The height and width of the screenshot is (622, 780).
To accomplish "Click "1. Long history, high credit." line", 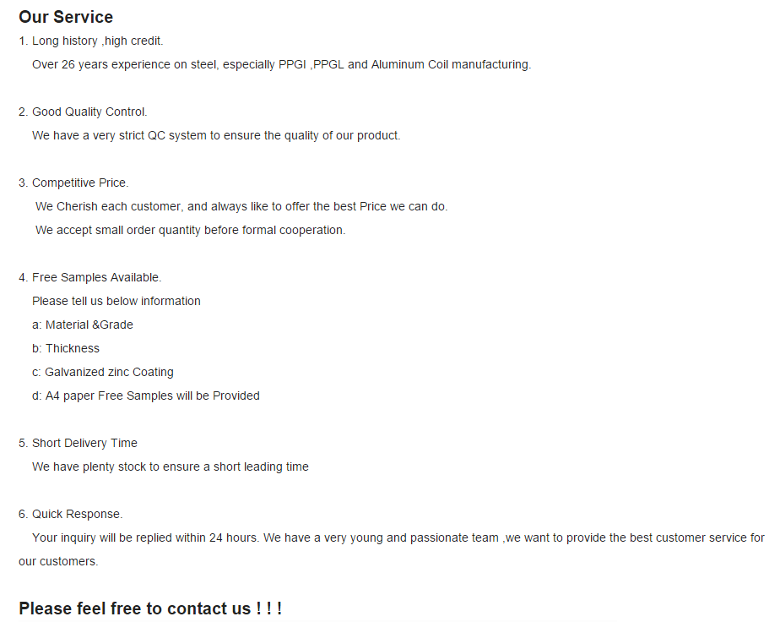I will (x=91, y=41).
